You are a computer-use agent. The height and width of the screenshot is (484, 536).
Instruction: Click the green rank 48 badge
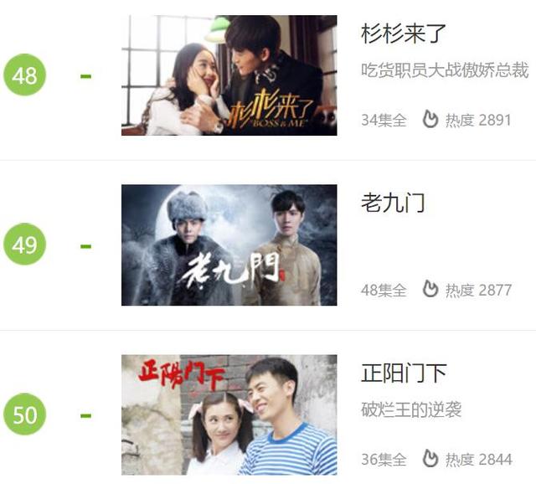pos(24,75)
